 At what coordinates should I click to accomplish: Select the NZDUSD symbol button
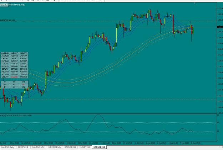(x=5, y=74)
